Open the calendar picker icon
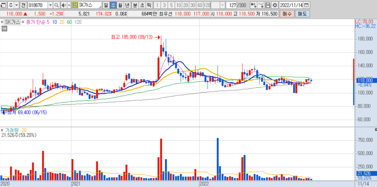This screenshot has height=187, width=377. (306, 5)
